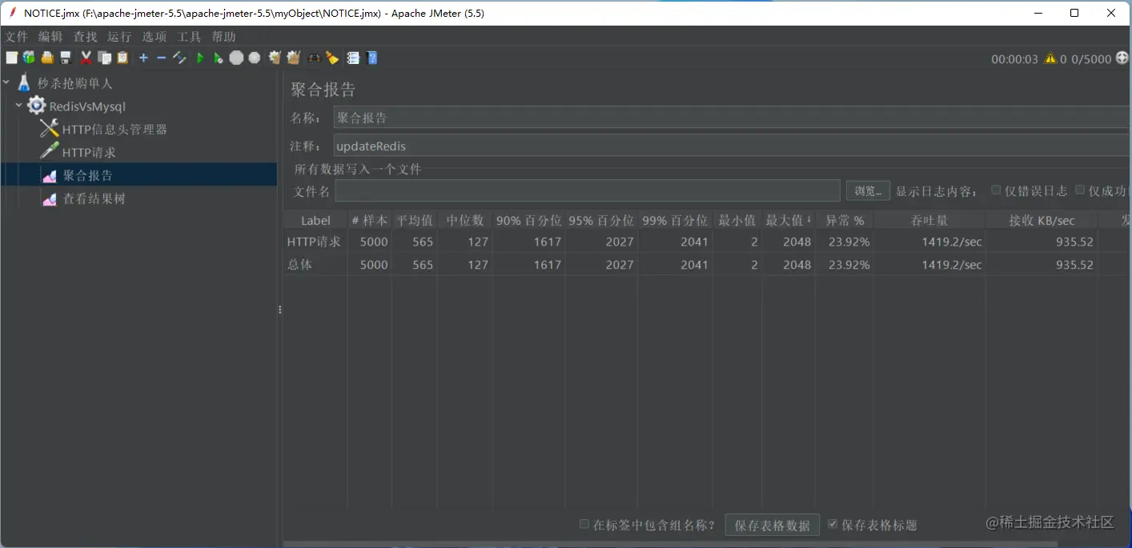1132x548 pixels.
Task: Click the 平均值 column header
Action: 414,220
